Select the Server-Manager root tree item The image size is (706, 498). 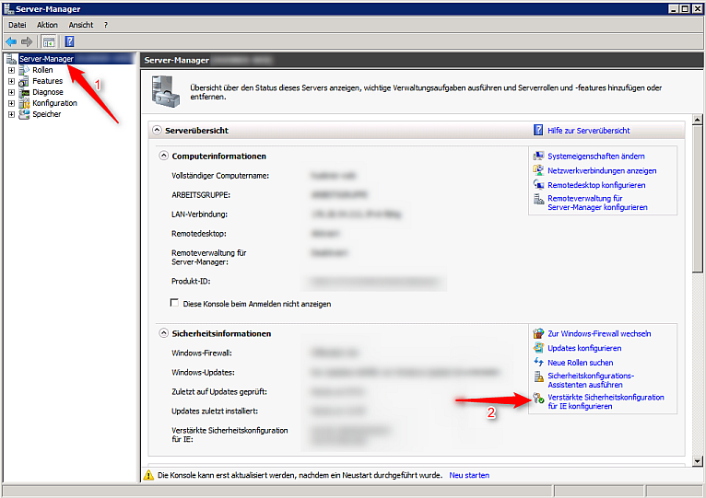pos(46,59)
